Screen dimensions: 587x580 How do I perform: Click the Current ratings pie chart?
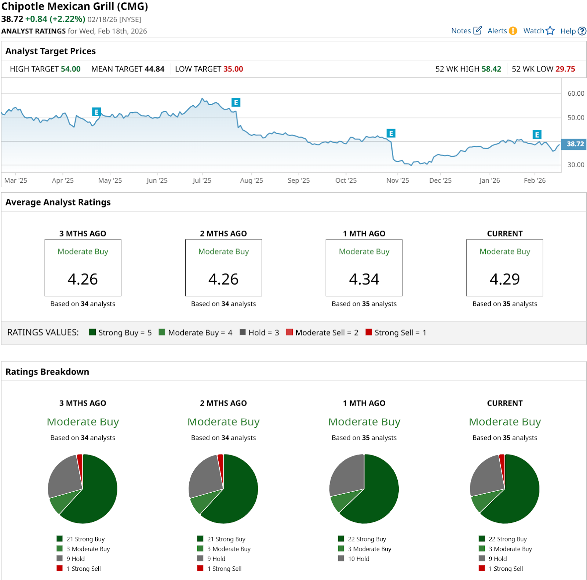pos(504,489)
